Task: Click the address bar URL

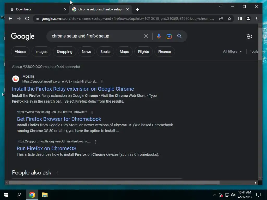Action: tap(128, 18)
